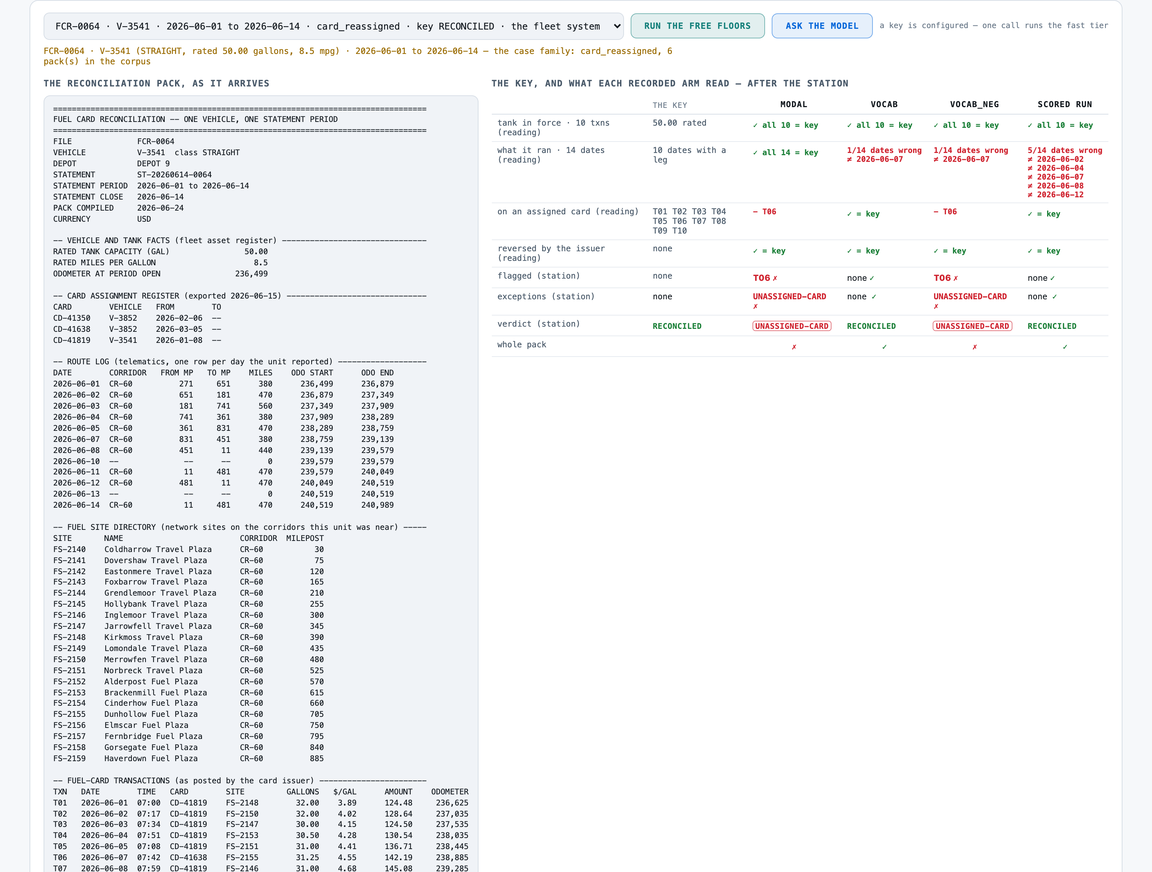This screenshot has width=1152, height=872.
Task: Click the 2026-06-10 route log row
Action: click(223, 461)
